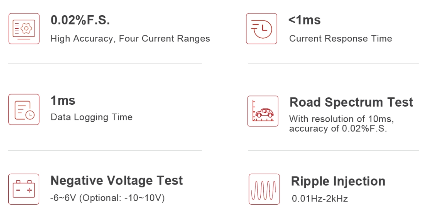Click the Negative Voltage Test heading

(x=117, y=181)
